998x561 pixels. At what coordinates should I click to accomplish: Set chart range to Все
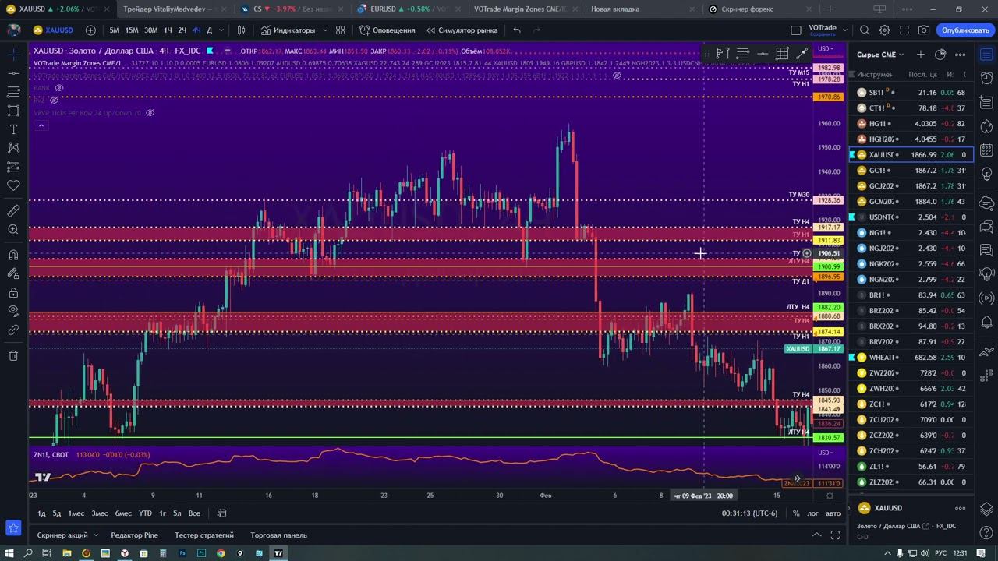(194, 513)
